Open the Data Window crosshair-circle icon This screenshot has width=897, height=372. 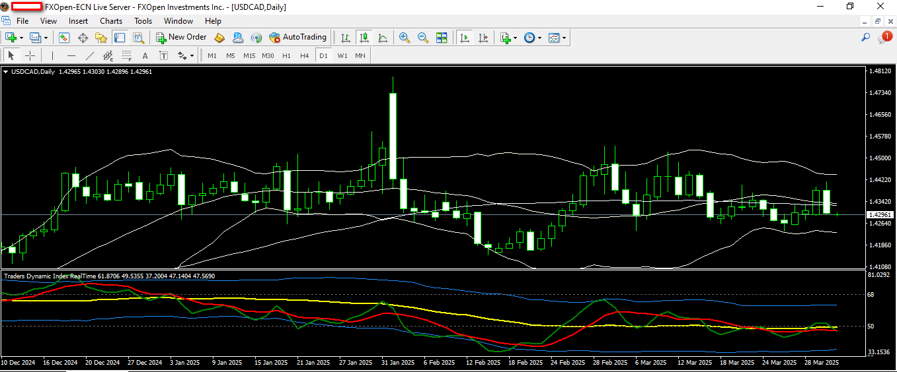coord(83,38)
